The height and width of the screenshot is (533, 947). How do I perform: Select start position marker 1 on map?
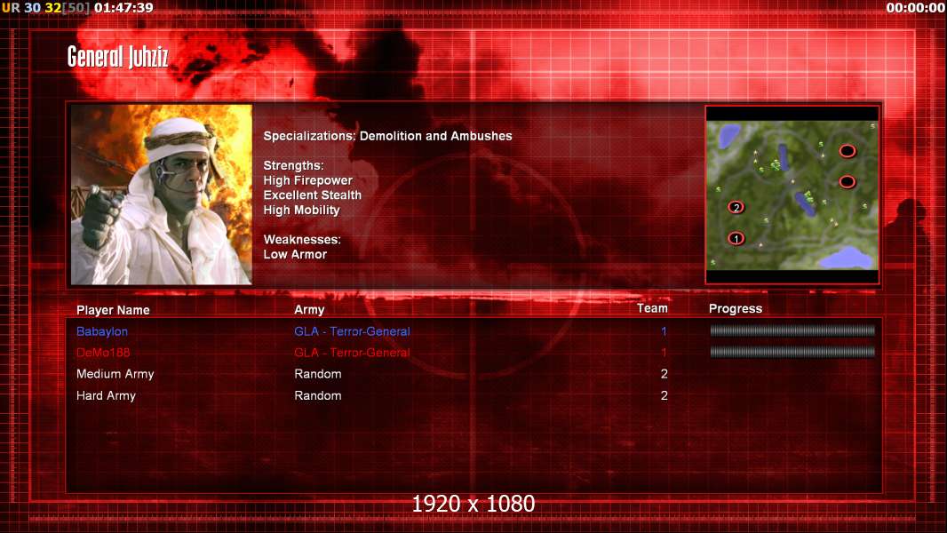click(736, 238)
